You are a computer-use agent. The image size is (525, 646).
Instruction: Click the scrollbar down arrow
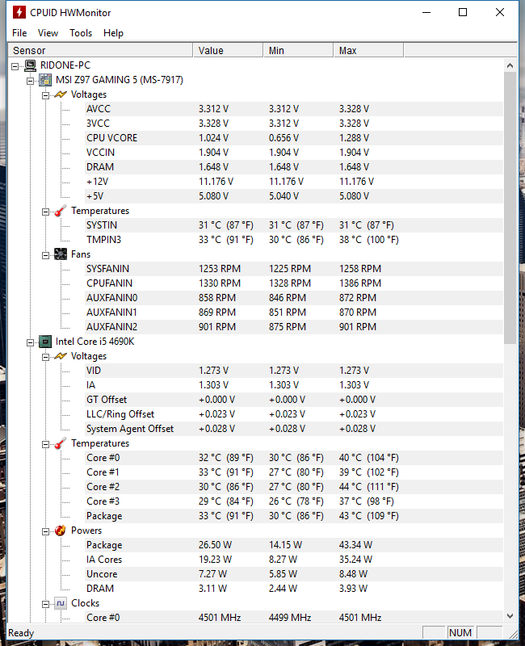click(510, 616)
